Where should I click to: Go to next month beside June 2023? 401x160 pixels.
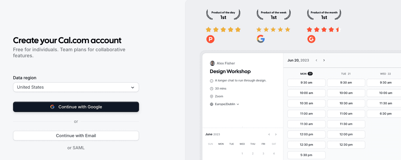click(276, 134)
